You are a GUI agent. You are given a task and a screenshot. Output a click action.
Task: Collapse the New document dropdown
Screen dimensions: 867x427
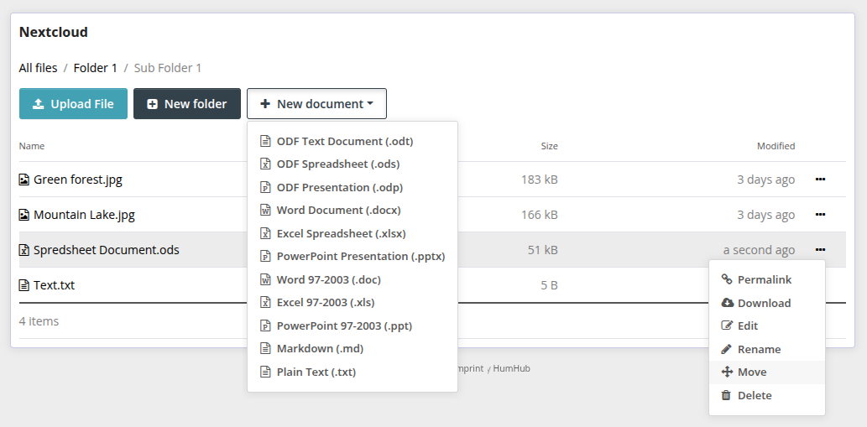click(x=316, y=104)
